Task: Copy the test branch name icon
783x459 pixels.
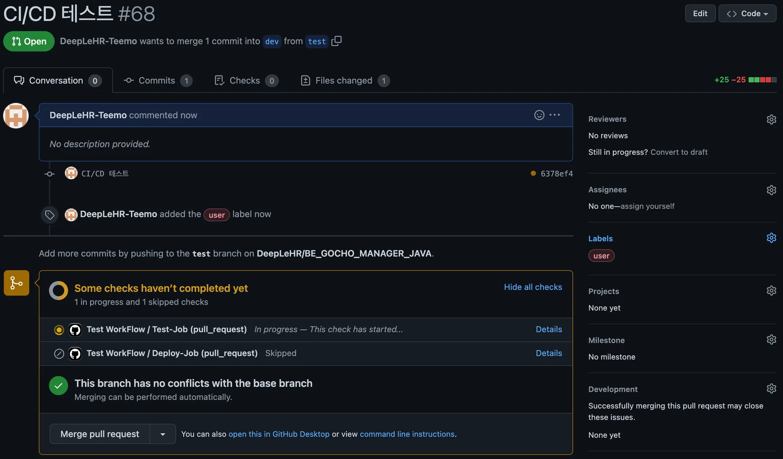Action: point(336,41)
